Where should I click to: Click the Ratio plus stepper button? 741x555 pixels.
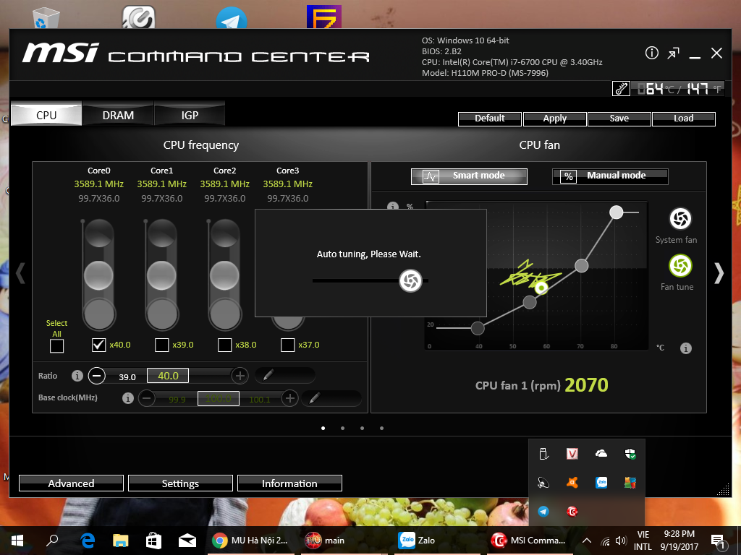point(240,376)
